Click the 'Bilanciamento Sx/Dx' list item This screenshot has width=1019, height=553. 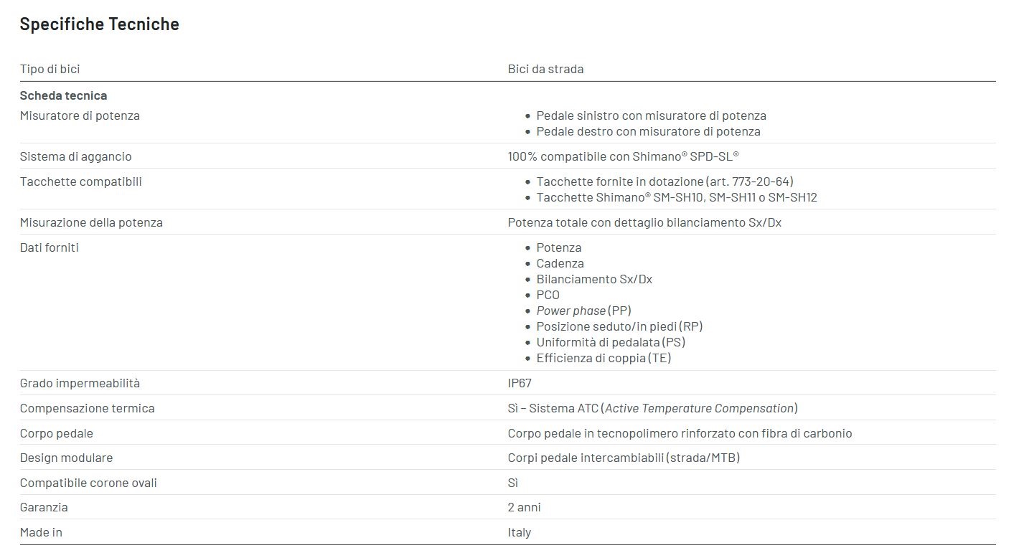[x=594, y=279]
